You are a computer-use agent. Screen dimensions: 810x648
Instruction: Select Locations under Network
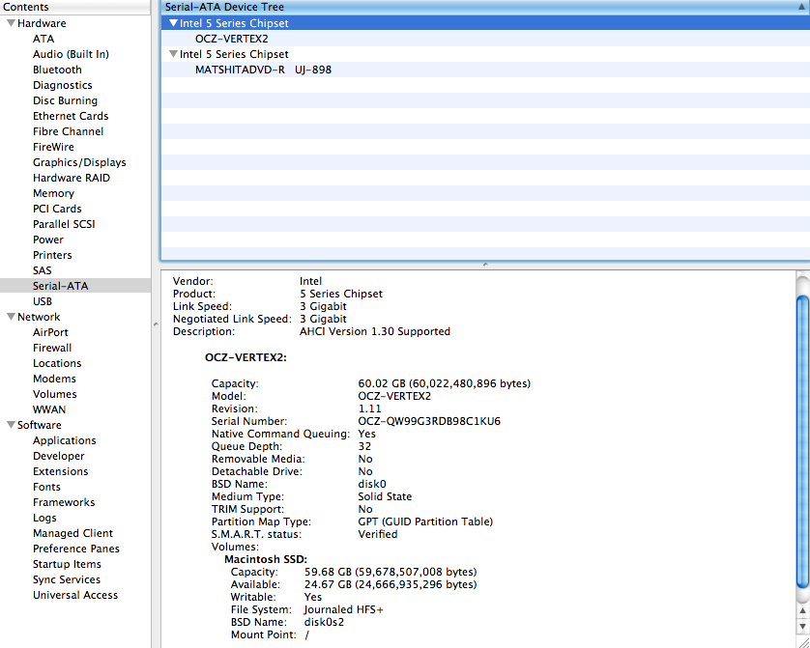[x=57, y=363]
